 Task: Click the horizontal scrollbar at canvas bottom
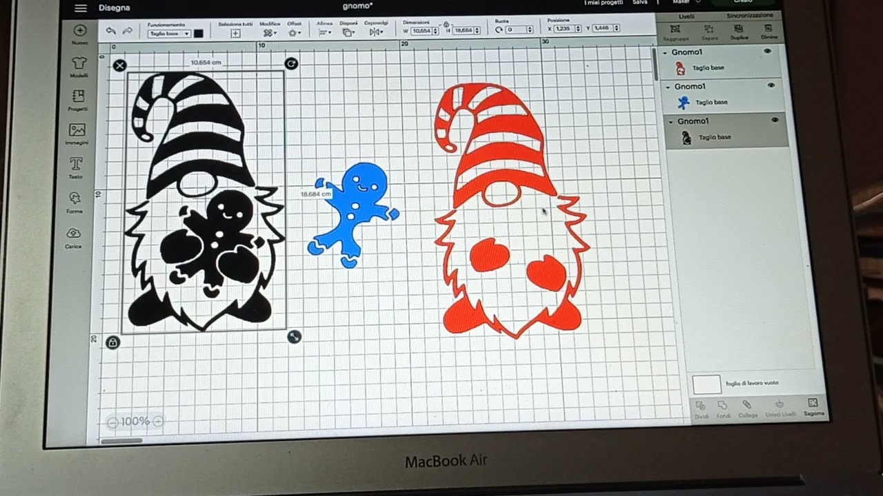tap(121, 440)
